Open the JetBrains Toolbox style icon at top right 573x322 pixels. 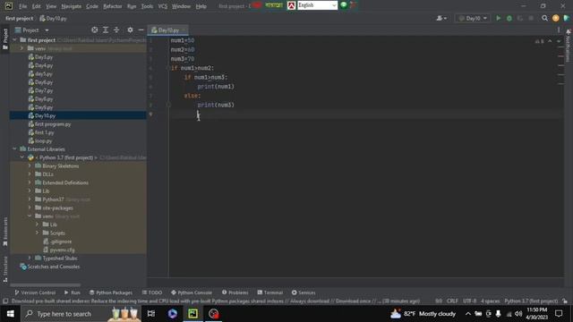pyautogui.click(x=567, y=18)
